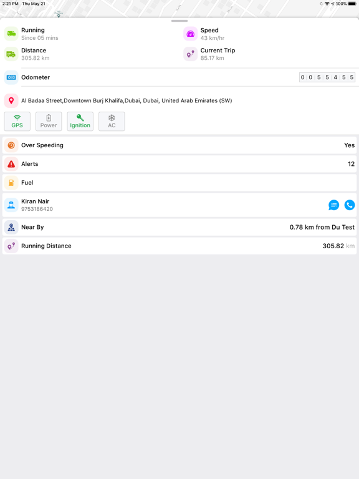Tap the Al Badaa Street address text
The width and height of the screenshot is (359, 479).
tap(127, 100)
